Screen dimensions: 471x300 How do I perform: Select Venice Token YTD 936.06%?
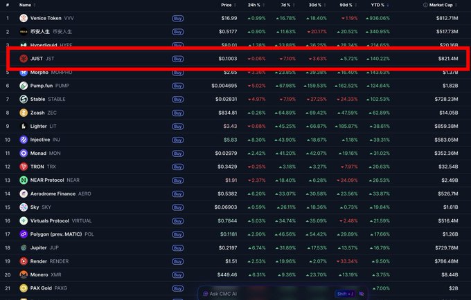click(x=377, y=18)
